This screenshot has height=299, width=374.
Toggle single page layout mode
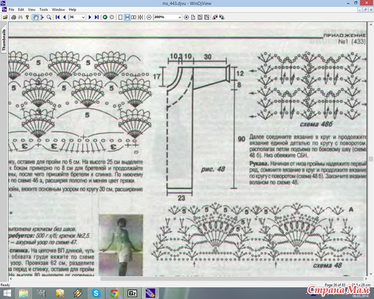tap(120, 17)
